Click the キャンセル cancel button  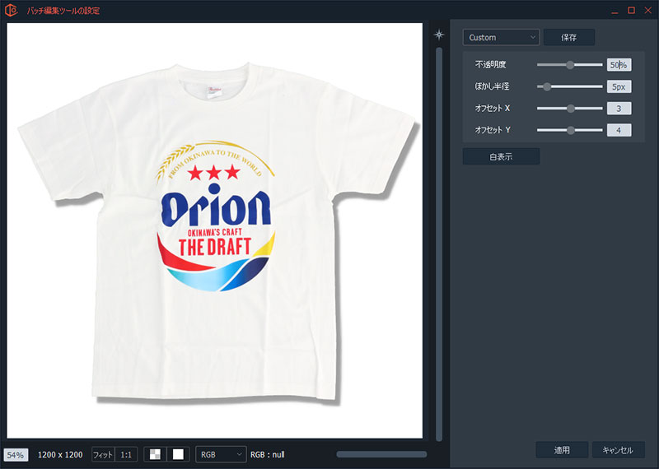[618, 450]
